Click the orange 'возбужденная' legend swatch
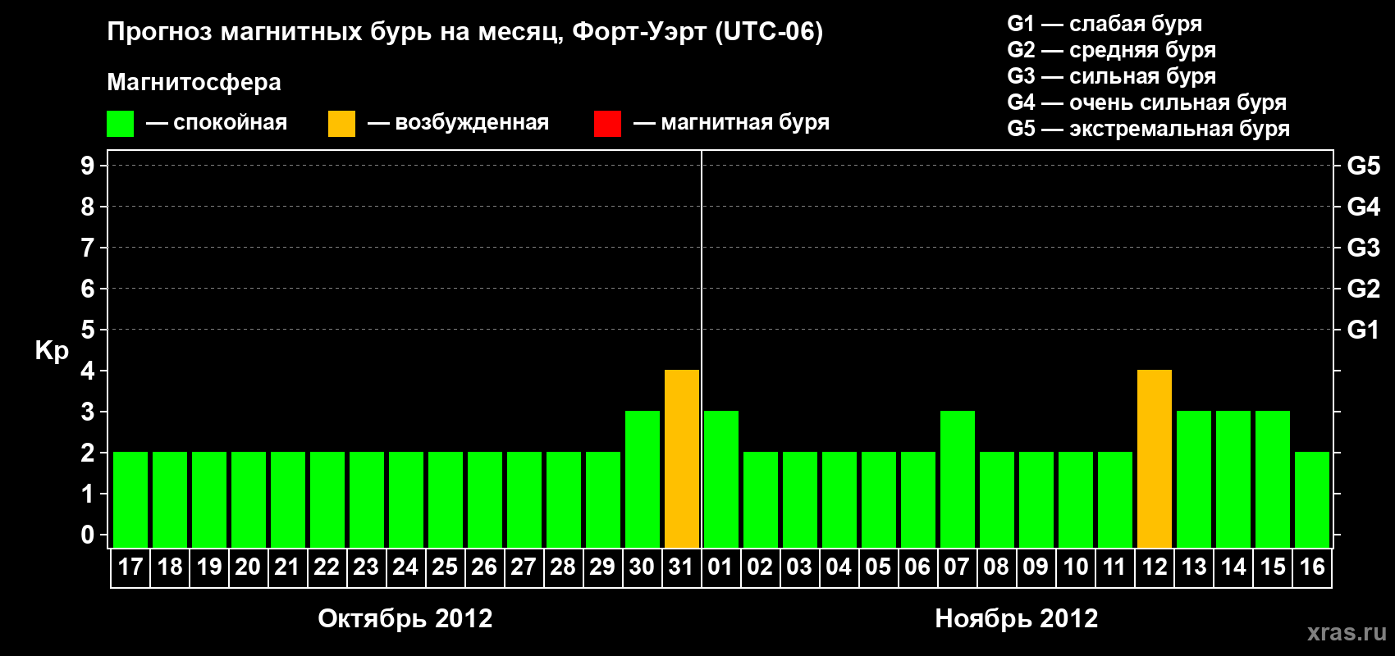This screenshot has height=656, width=1395. pos(341,124)
